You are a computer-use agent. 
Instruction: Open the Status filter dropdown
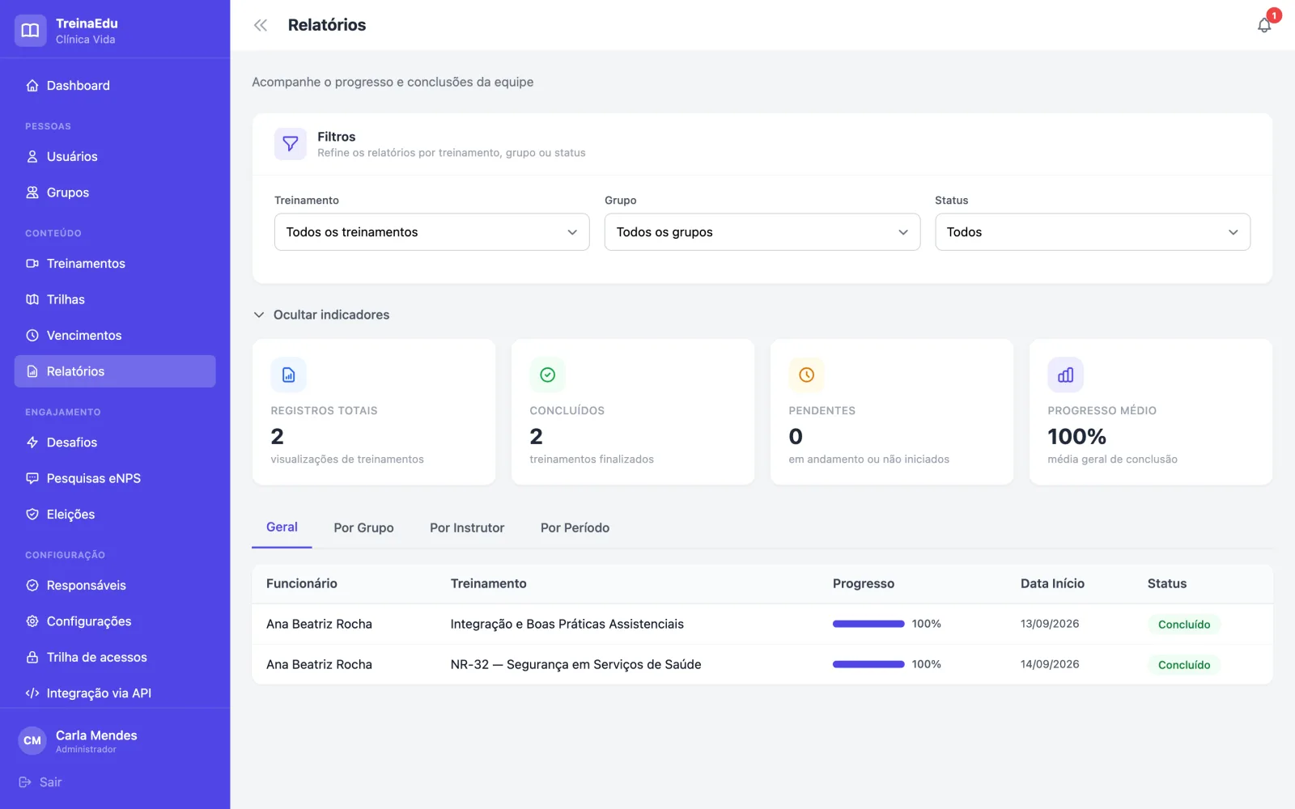(1093, 232)
